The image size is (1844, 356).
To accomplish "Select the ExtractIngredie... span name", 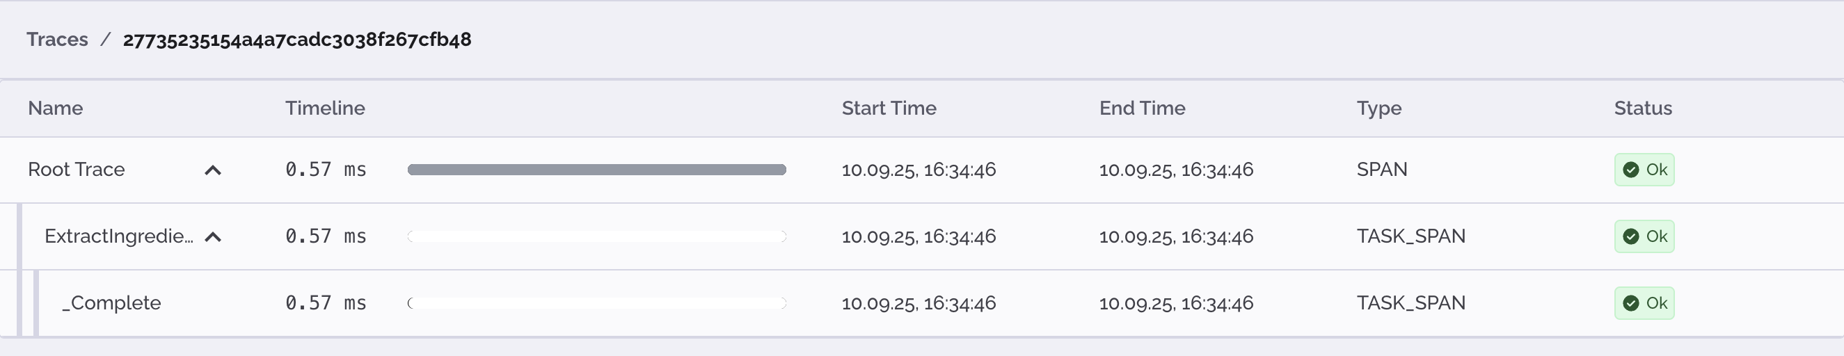I will click(119, 236).
